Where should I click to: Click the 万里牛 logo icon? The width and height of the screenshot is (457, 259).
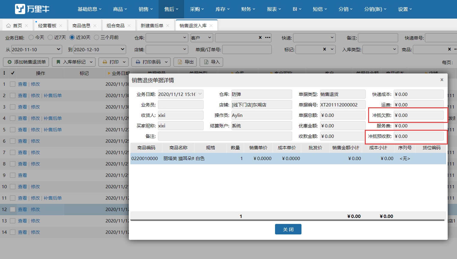click(20, 9)
